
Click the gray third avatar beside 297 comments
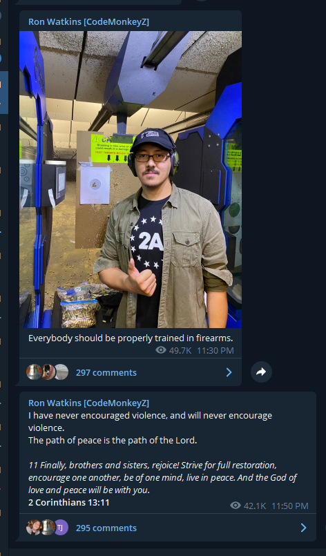[x=61, y=372]
